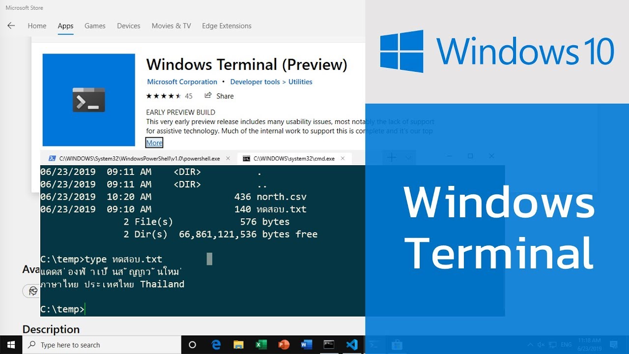The image size is (629, 354).
Task: Click '66,861,121,536 bytes free' text
Action: (248, 235)
